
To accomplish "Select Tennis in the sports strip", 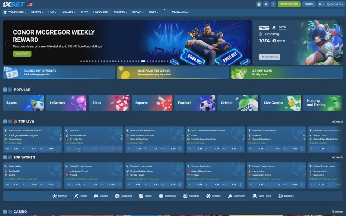I will pyautogui.click(x=145, y=196).
